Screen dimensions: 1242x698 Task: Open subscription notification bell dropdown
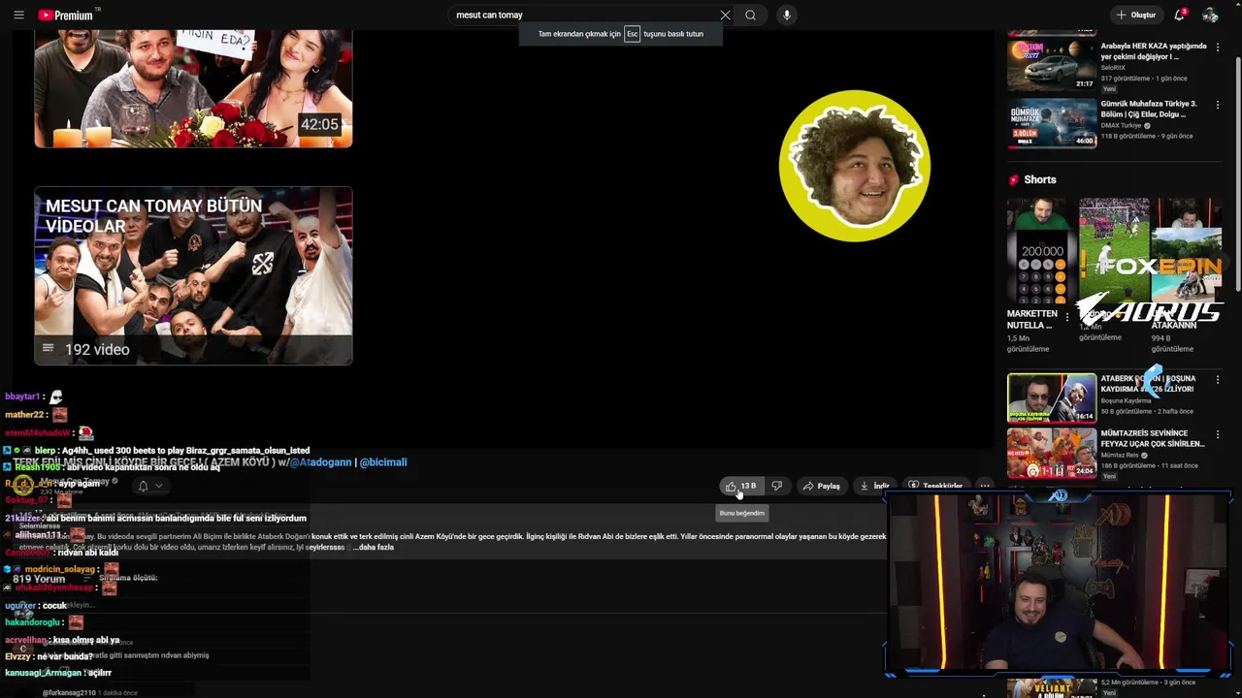click(149, 486)
